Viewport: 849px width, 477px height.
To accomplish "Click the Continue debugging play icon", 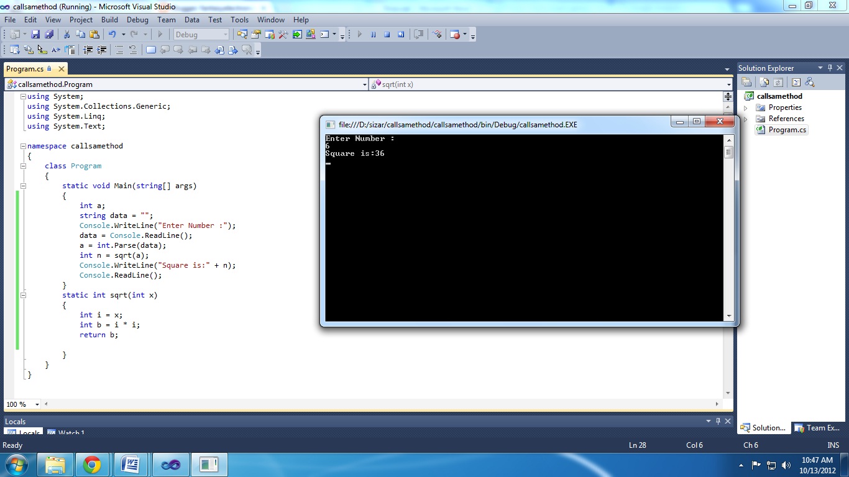I will (359, 35).
